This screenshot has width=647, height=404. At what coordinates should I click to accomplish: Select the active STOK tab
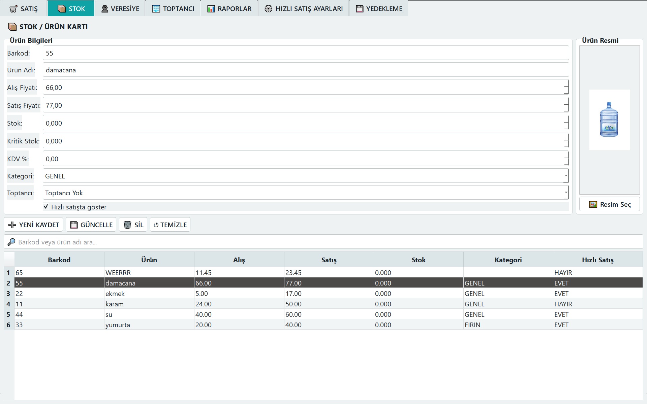click(71, 9)
